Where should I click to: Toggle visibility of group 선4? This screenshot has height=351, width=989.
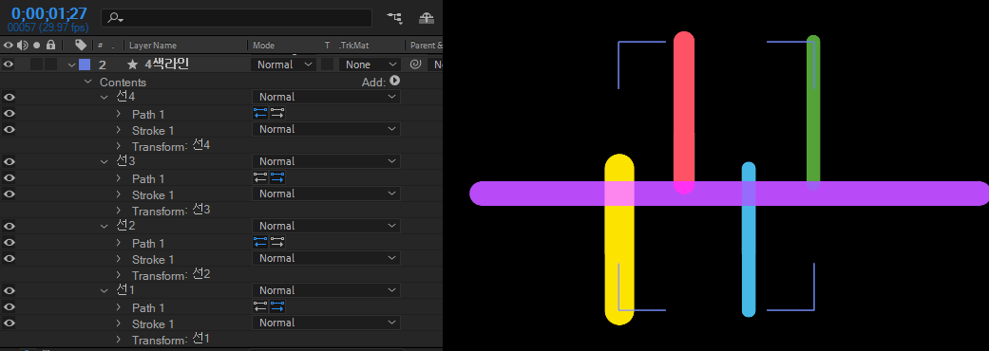[x=9, y=97]
